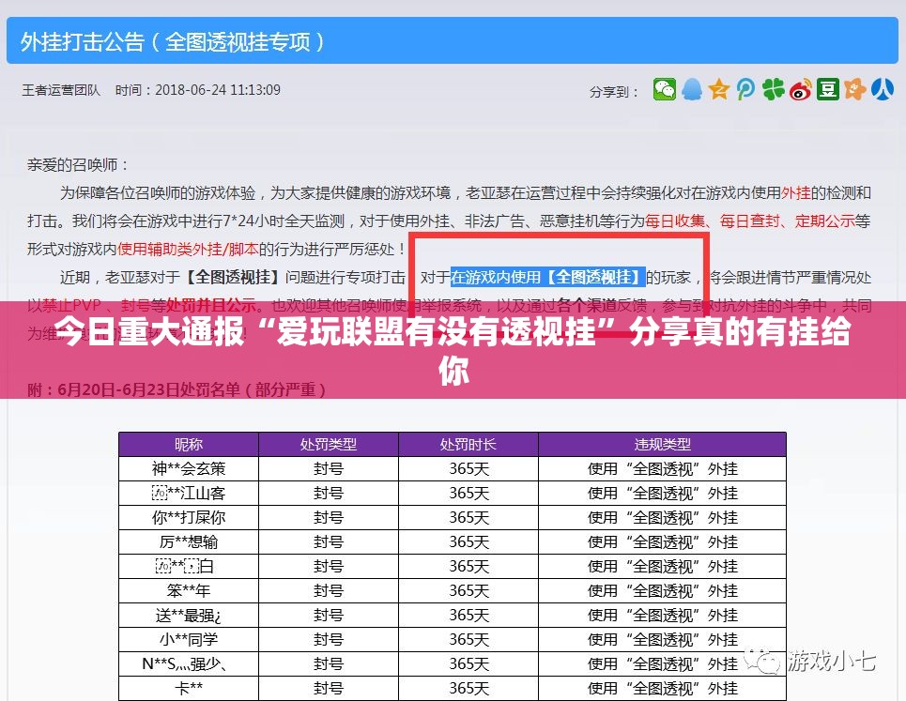Share to Sina Weibo icon
906x701 pixels.
(x=800, y=89)
